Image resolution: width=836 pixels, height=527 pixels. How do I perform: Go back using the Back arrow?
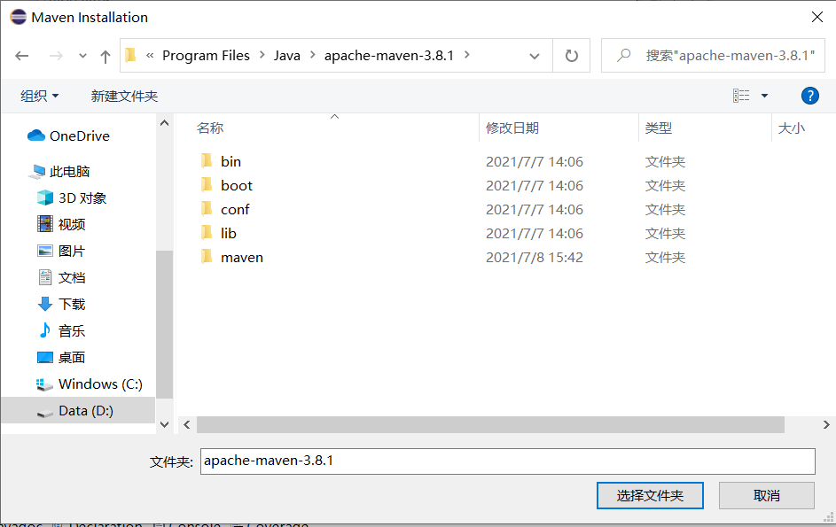[x=22, y=56]
